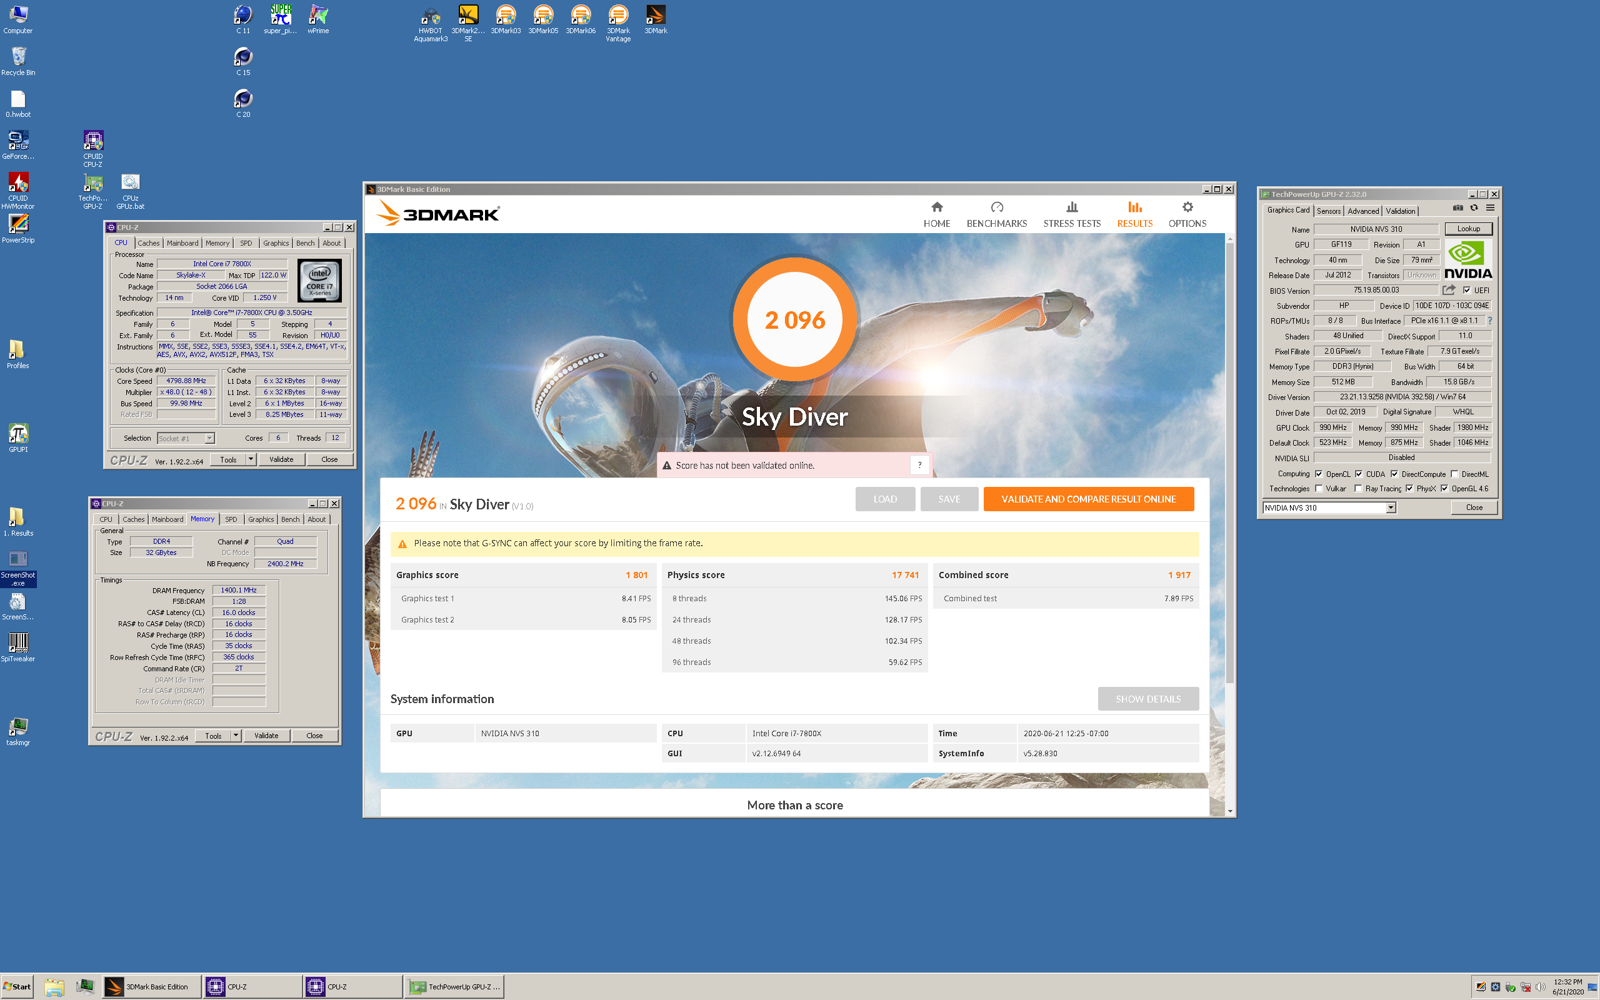
Task: Toggle the OpenCL checkbox
Action: click(1318, 474)
